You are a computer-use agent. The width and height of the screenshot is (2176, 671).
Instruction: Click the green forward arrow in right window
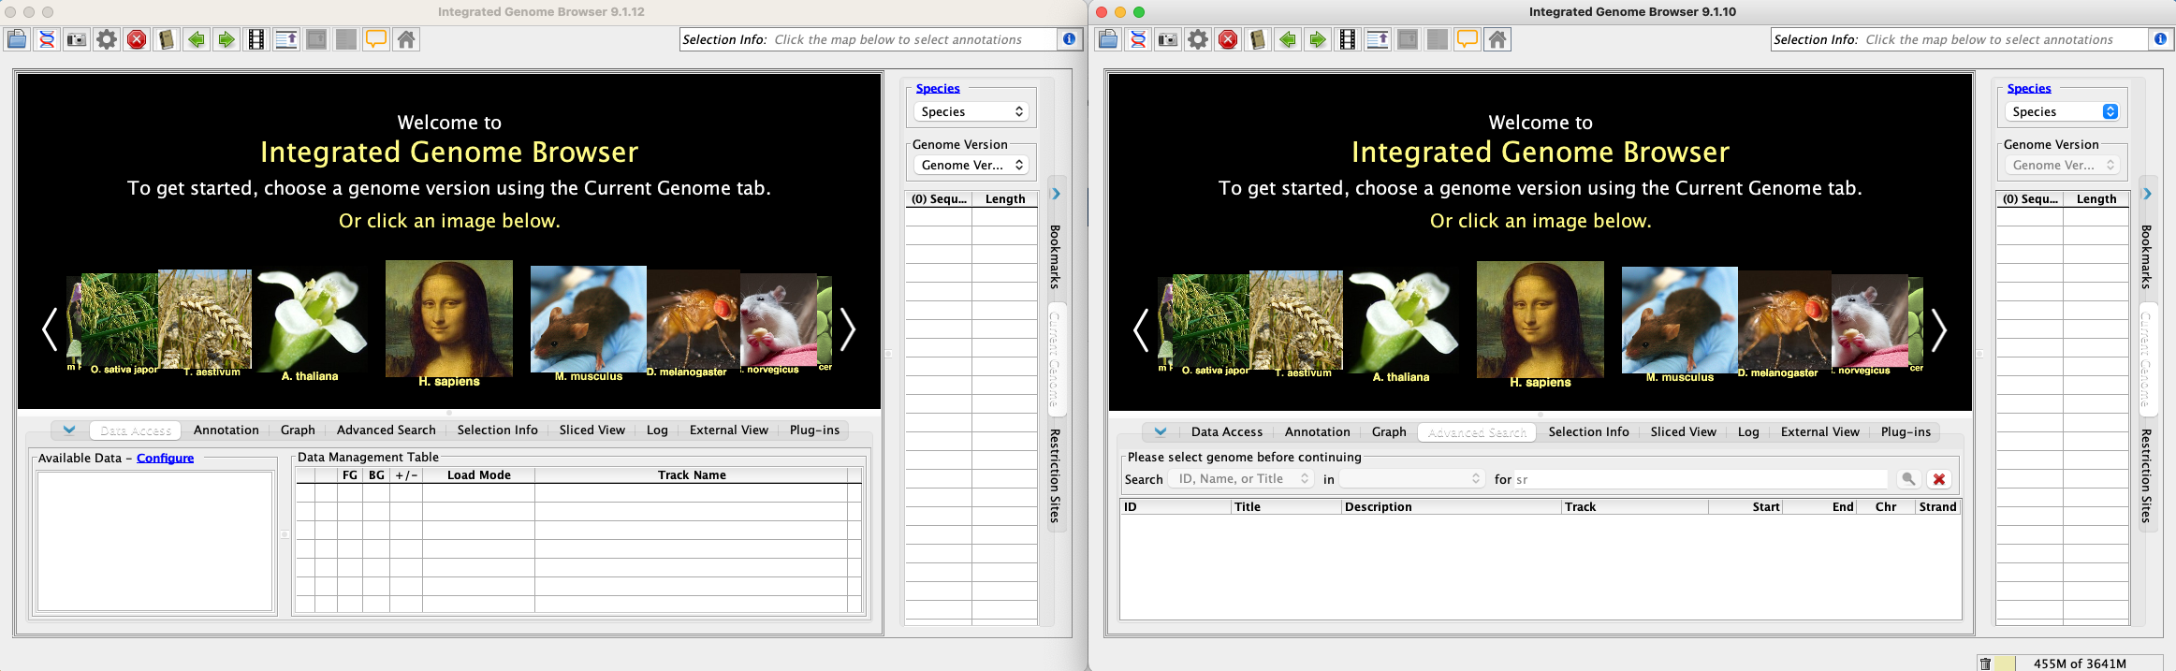pyautogui.click(x=1318, y=39)
